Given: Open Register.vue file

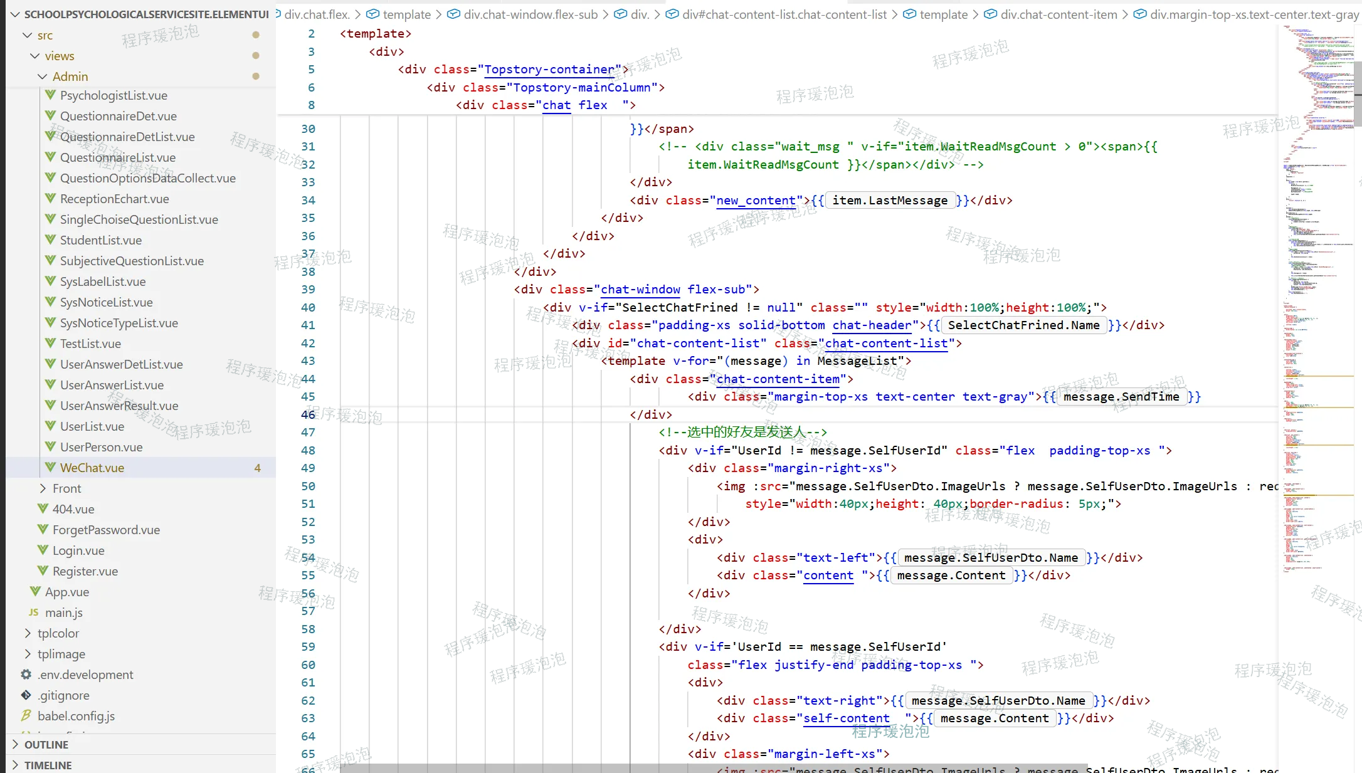Looking at the screenshot, I should click(x=85, y=571).
